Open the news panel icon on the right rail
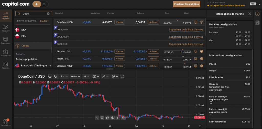This screenshot has width=262, height=129. coord(257,22)
